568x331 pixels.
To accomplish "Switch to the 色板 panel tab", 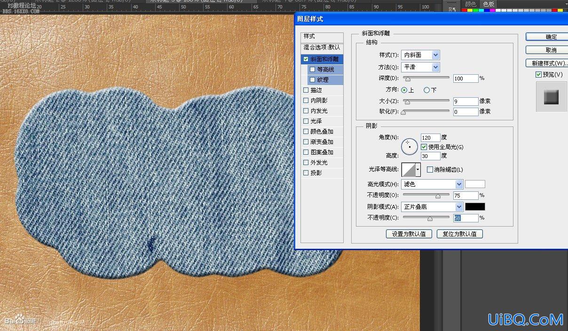I will [x=489, y=4].
